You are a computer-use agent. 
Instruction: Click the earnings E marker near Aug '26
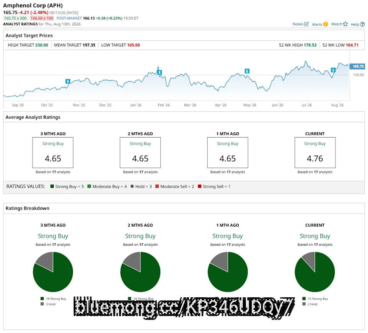[333, 70]
